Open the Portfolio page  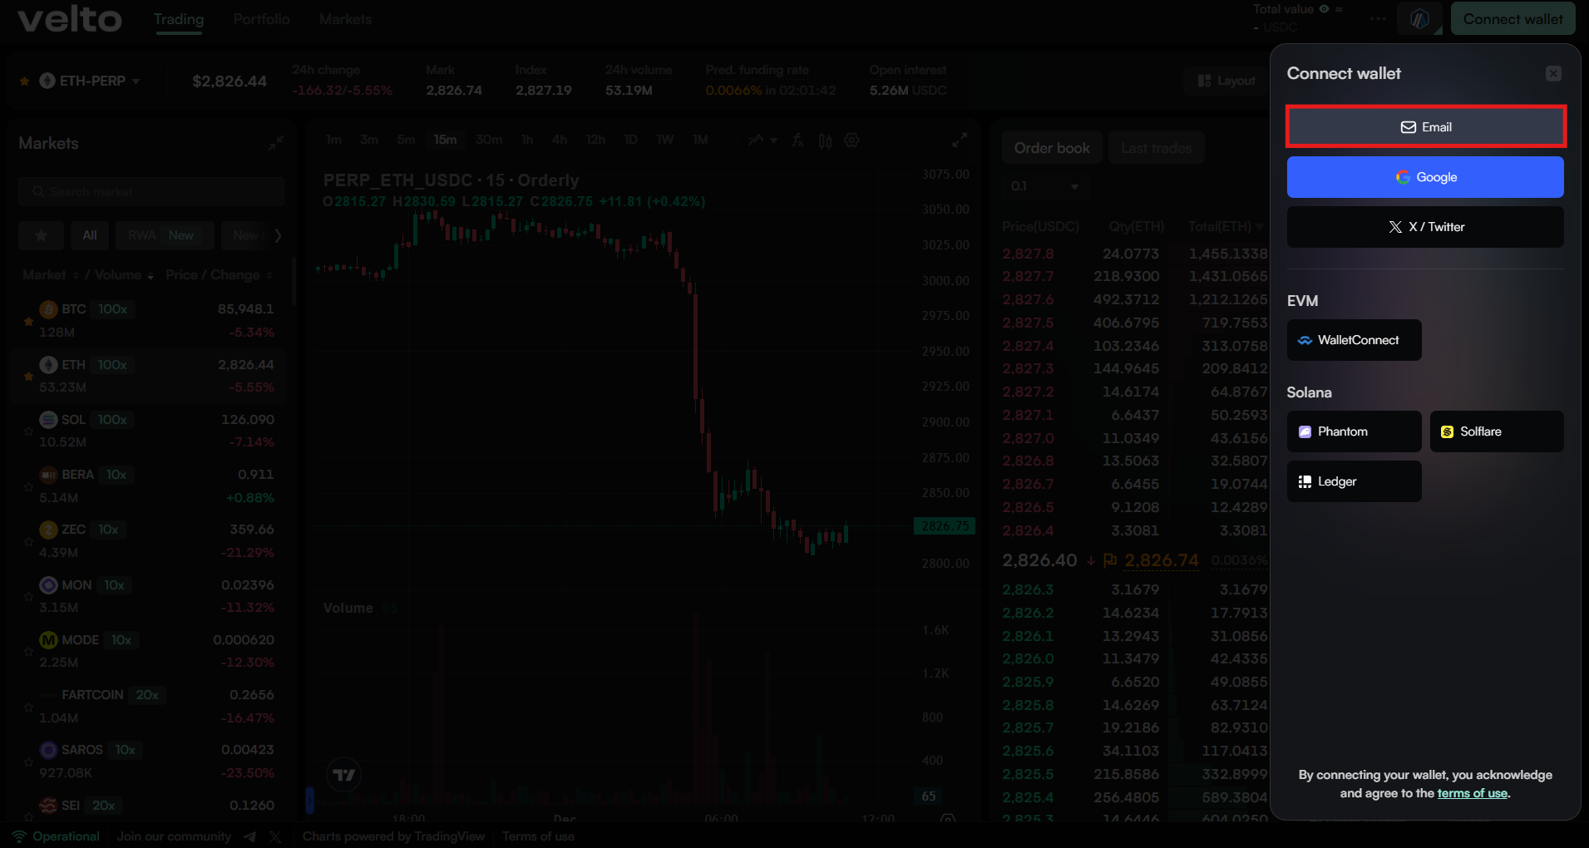click(x=261, y=19)
